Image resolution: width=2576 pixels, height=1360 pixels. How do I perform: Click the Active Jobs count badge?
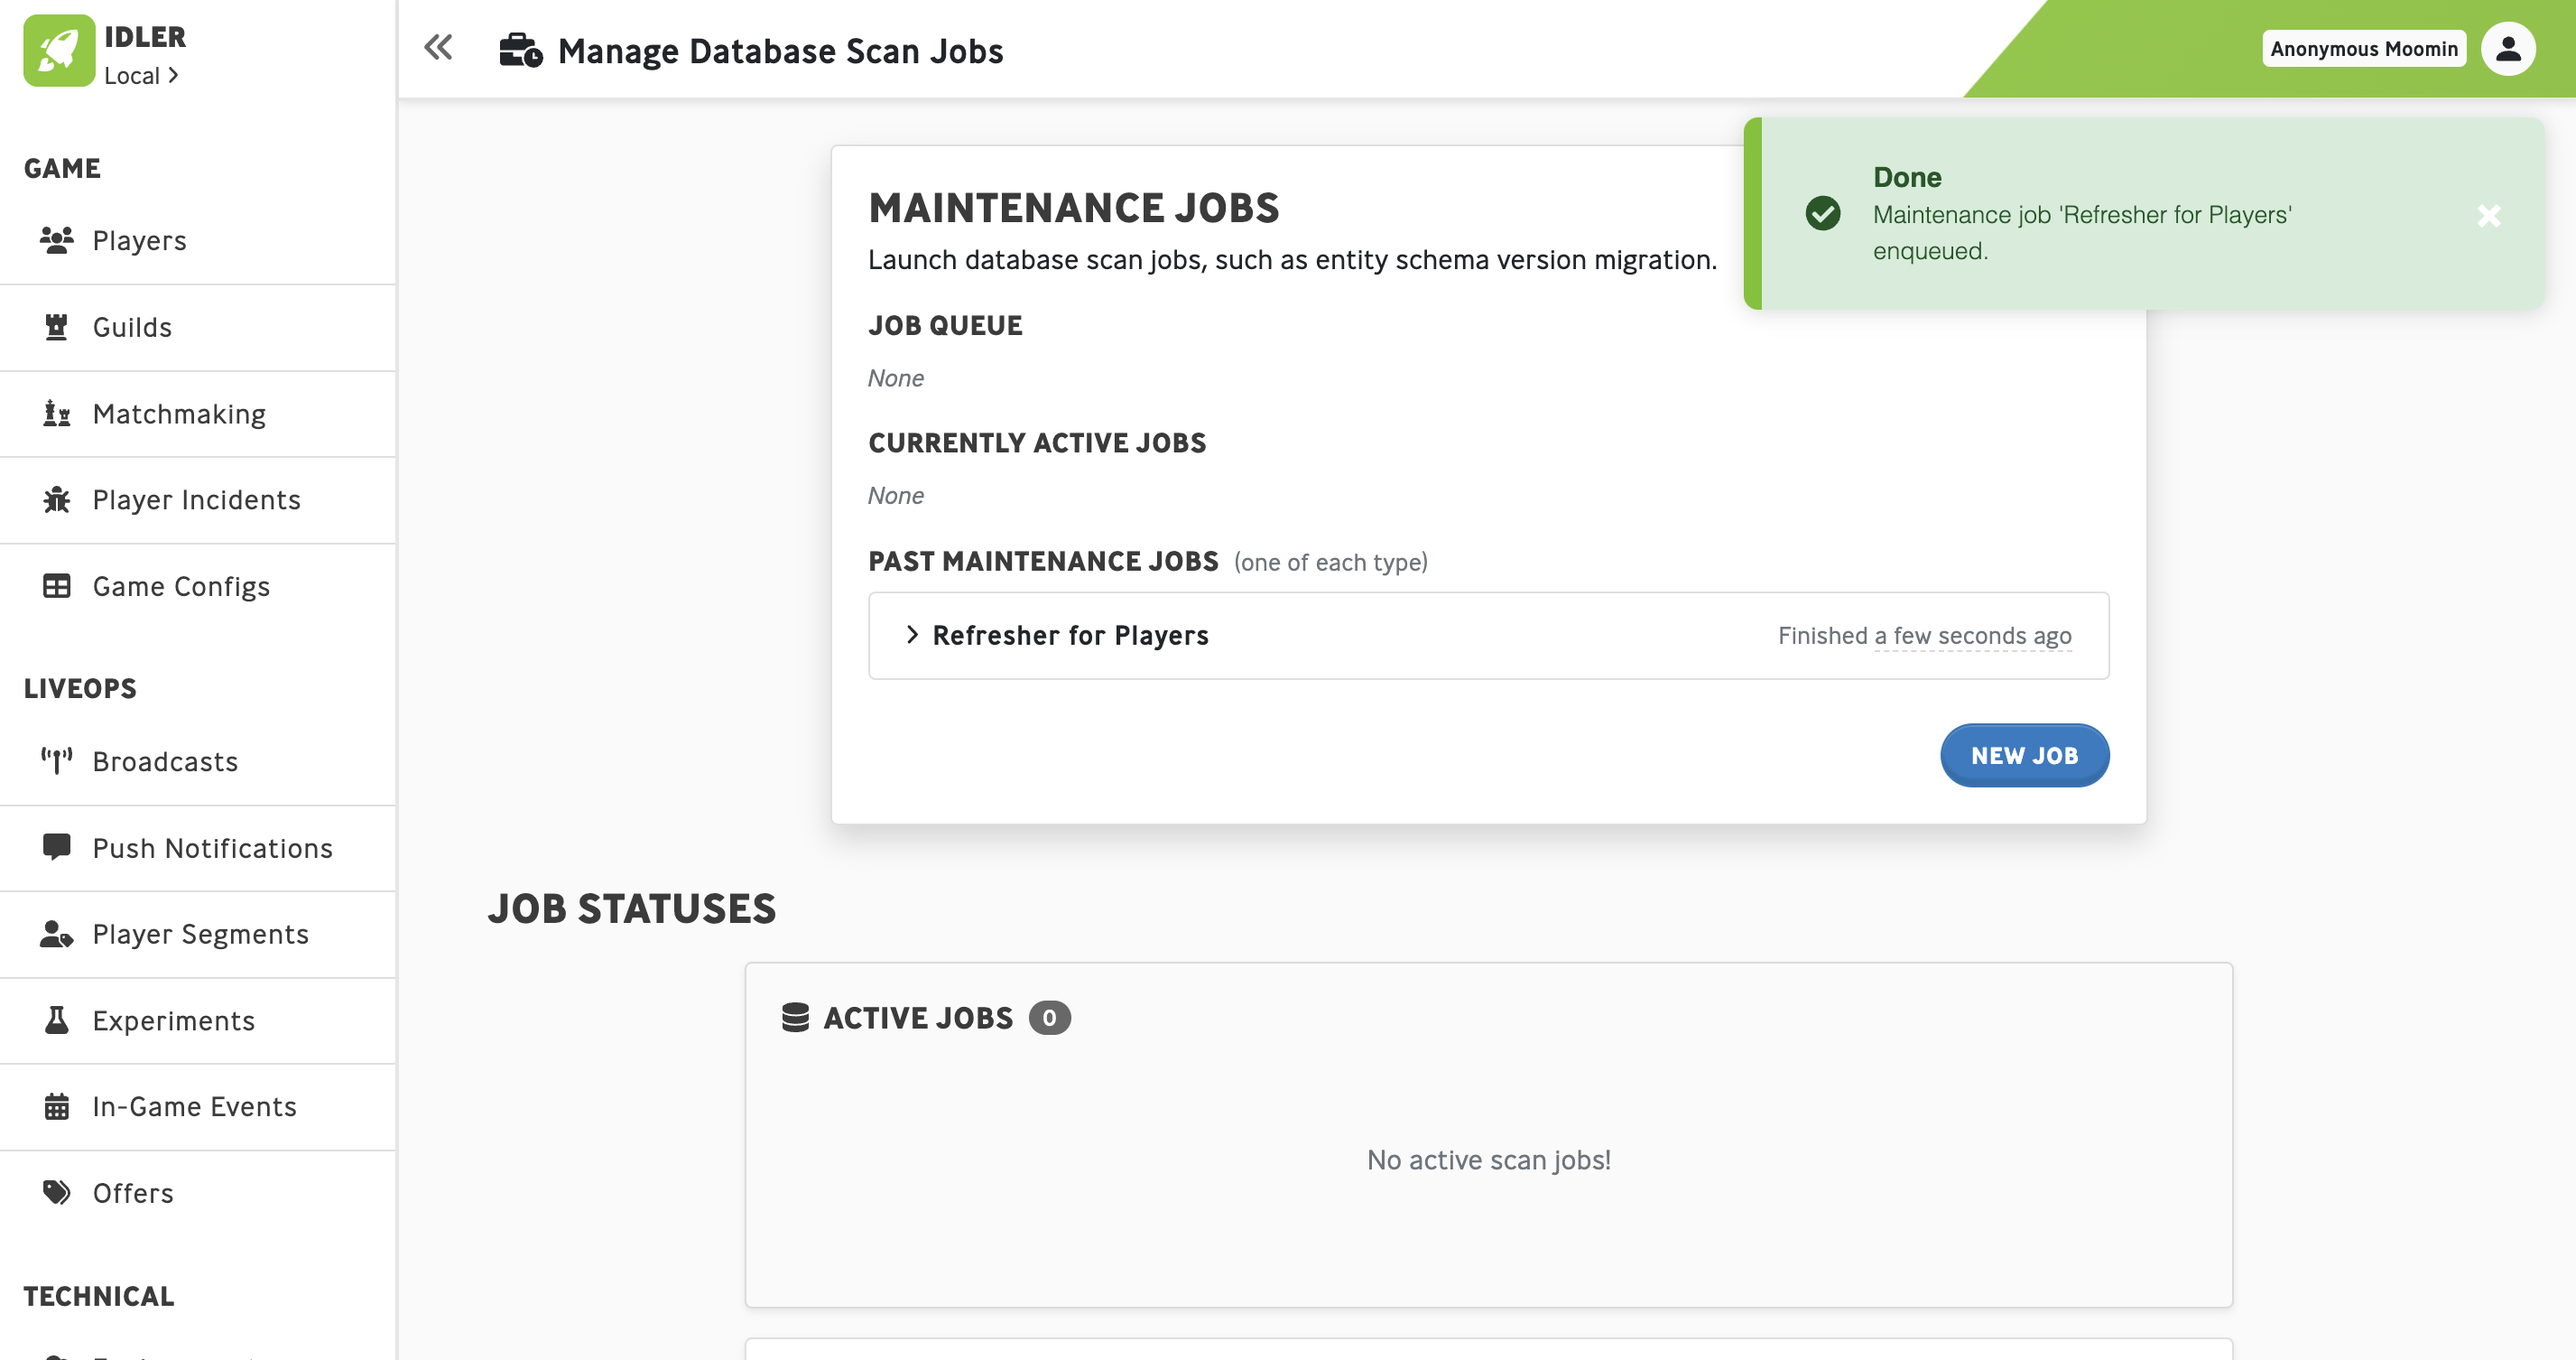(x=1049, y=1018)
